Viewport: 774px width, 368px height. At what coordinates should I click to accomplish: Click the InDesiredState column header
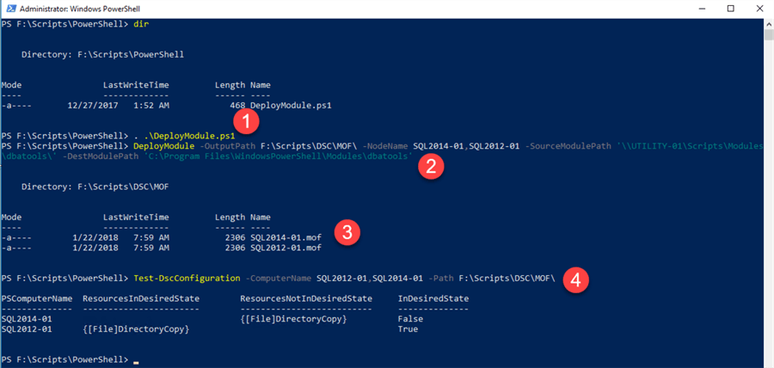pyautogui.click(x=433, y=298)
